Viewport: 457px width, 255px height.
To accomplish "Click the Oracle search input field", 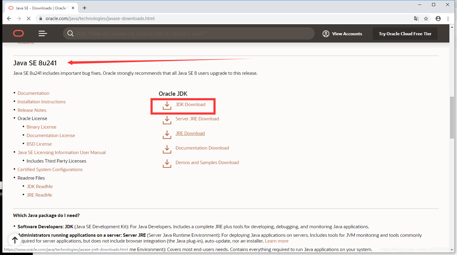I will [189, 33].
